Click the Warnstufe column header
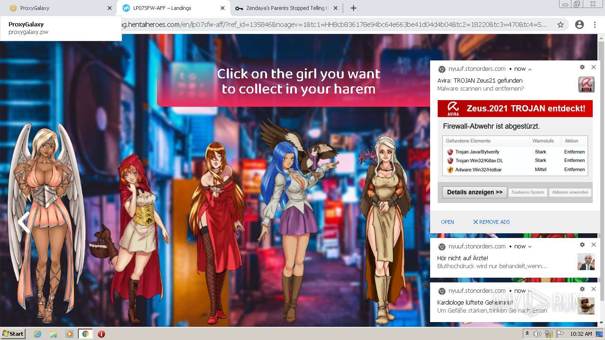The width and height of the screenshot is (605, 340). pyautogui.click(x=543, y=141)
